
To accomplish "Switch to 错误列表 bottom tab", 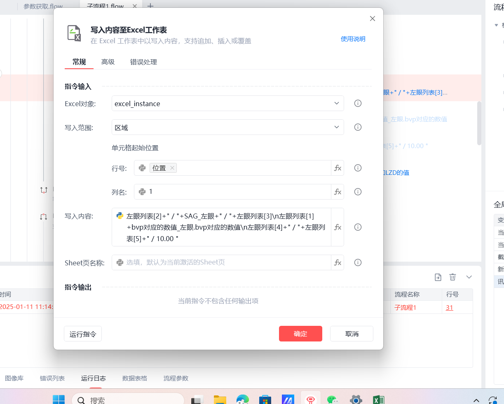I will pyautogui.click(x=52, y=378).
